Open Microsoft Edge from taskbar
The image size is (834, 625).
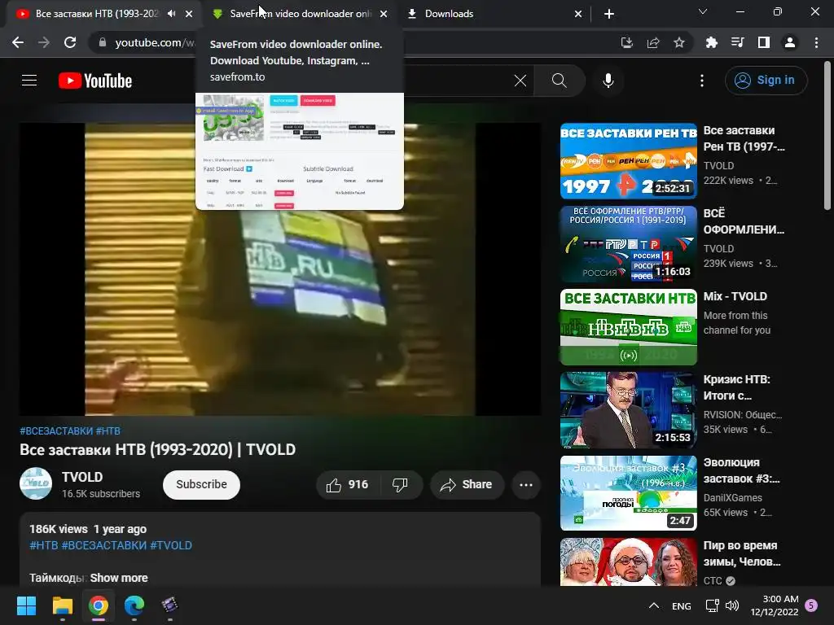pos(134,605)
